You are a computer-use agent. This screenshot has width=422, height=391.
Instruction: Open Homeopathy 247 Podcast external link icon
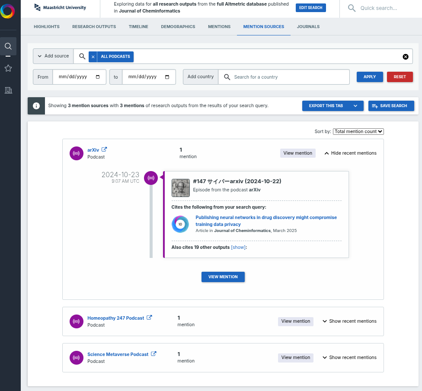[x=149, y=318]
